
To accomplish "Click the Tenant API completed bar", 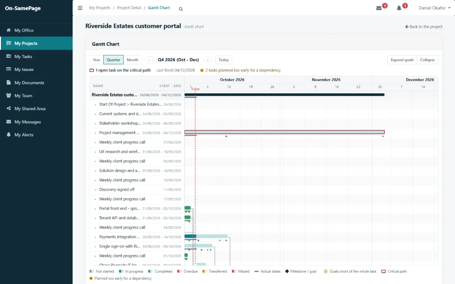I will click(188, 217).
